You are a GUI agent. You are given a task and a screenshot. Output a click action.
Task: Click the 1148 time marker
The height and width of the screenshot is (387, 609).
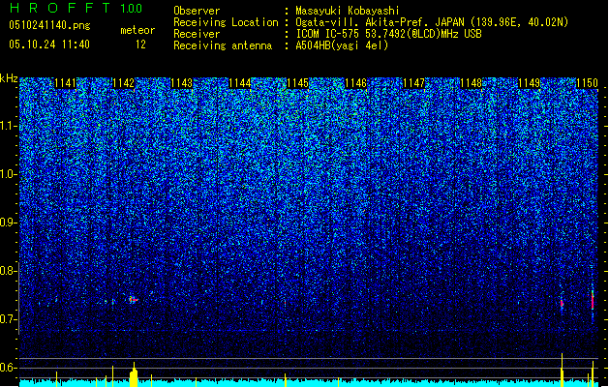pos(472,83)
